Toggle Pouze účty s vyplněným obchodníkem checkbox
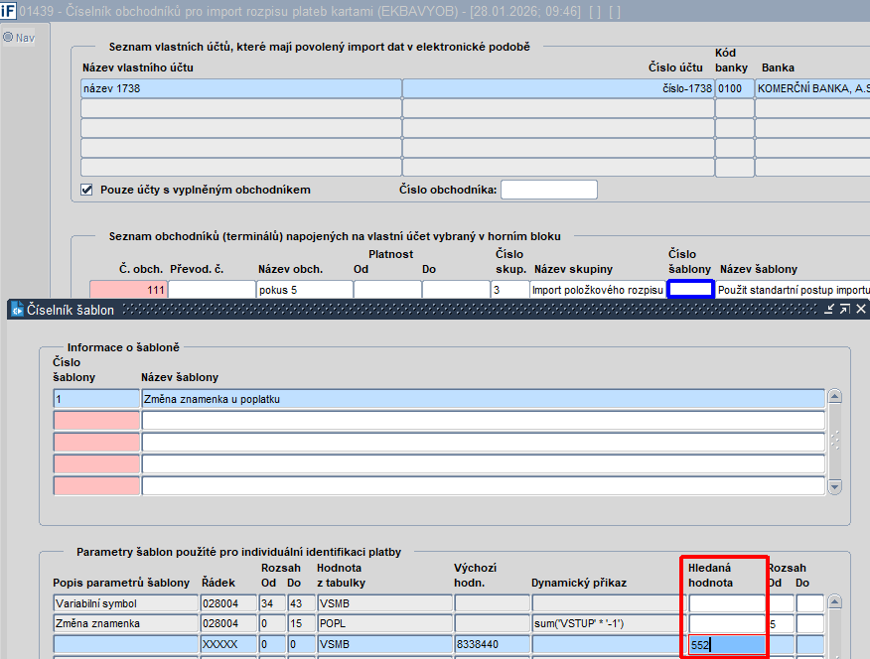 click(87, 190)
